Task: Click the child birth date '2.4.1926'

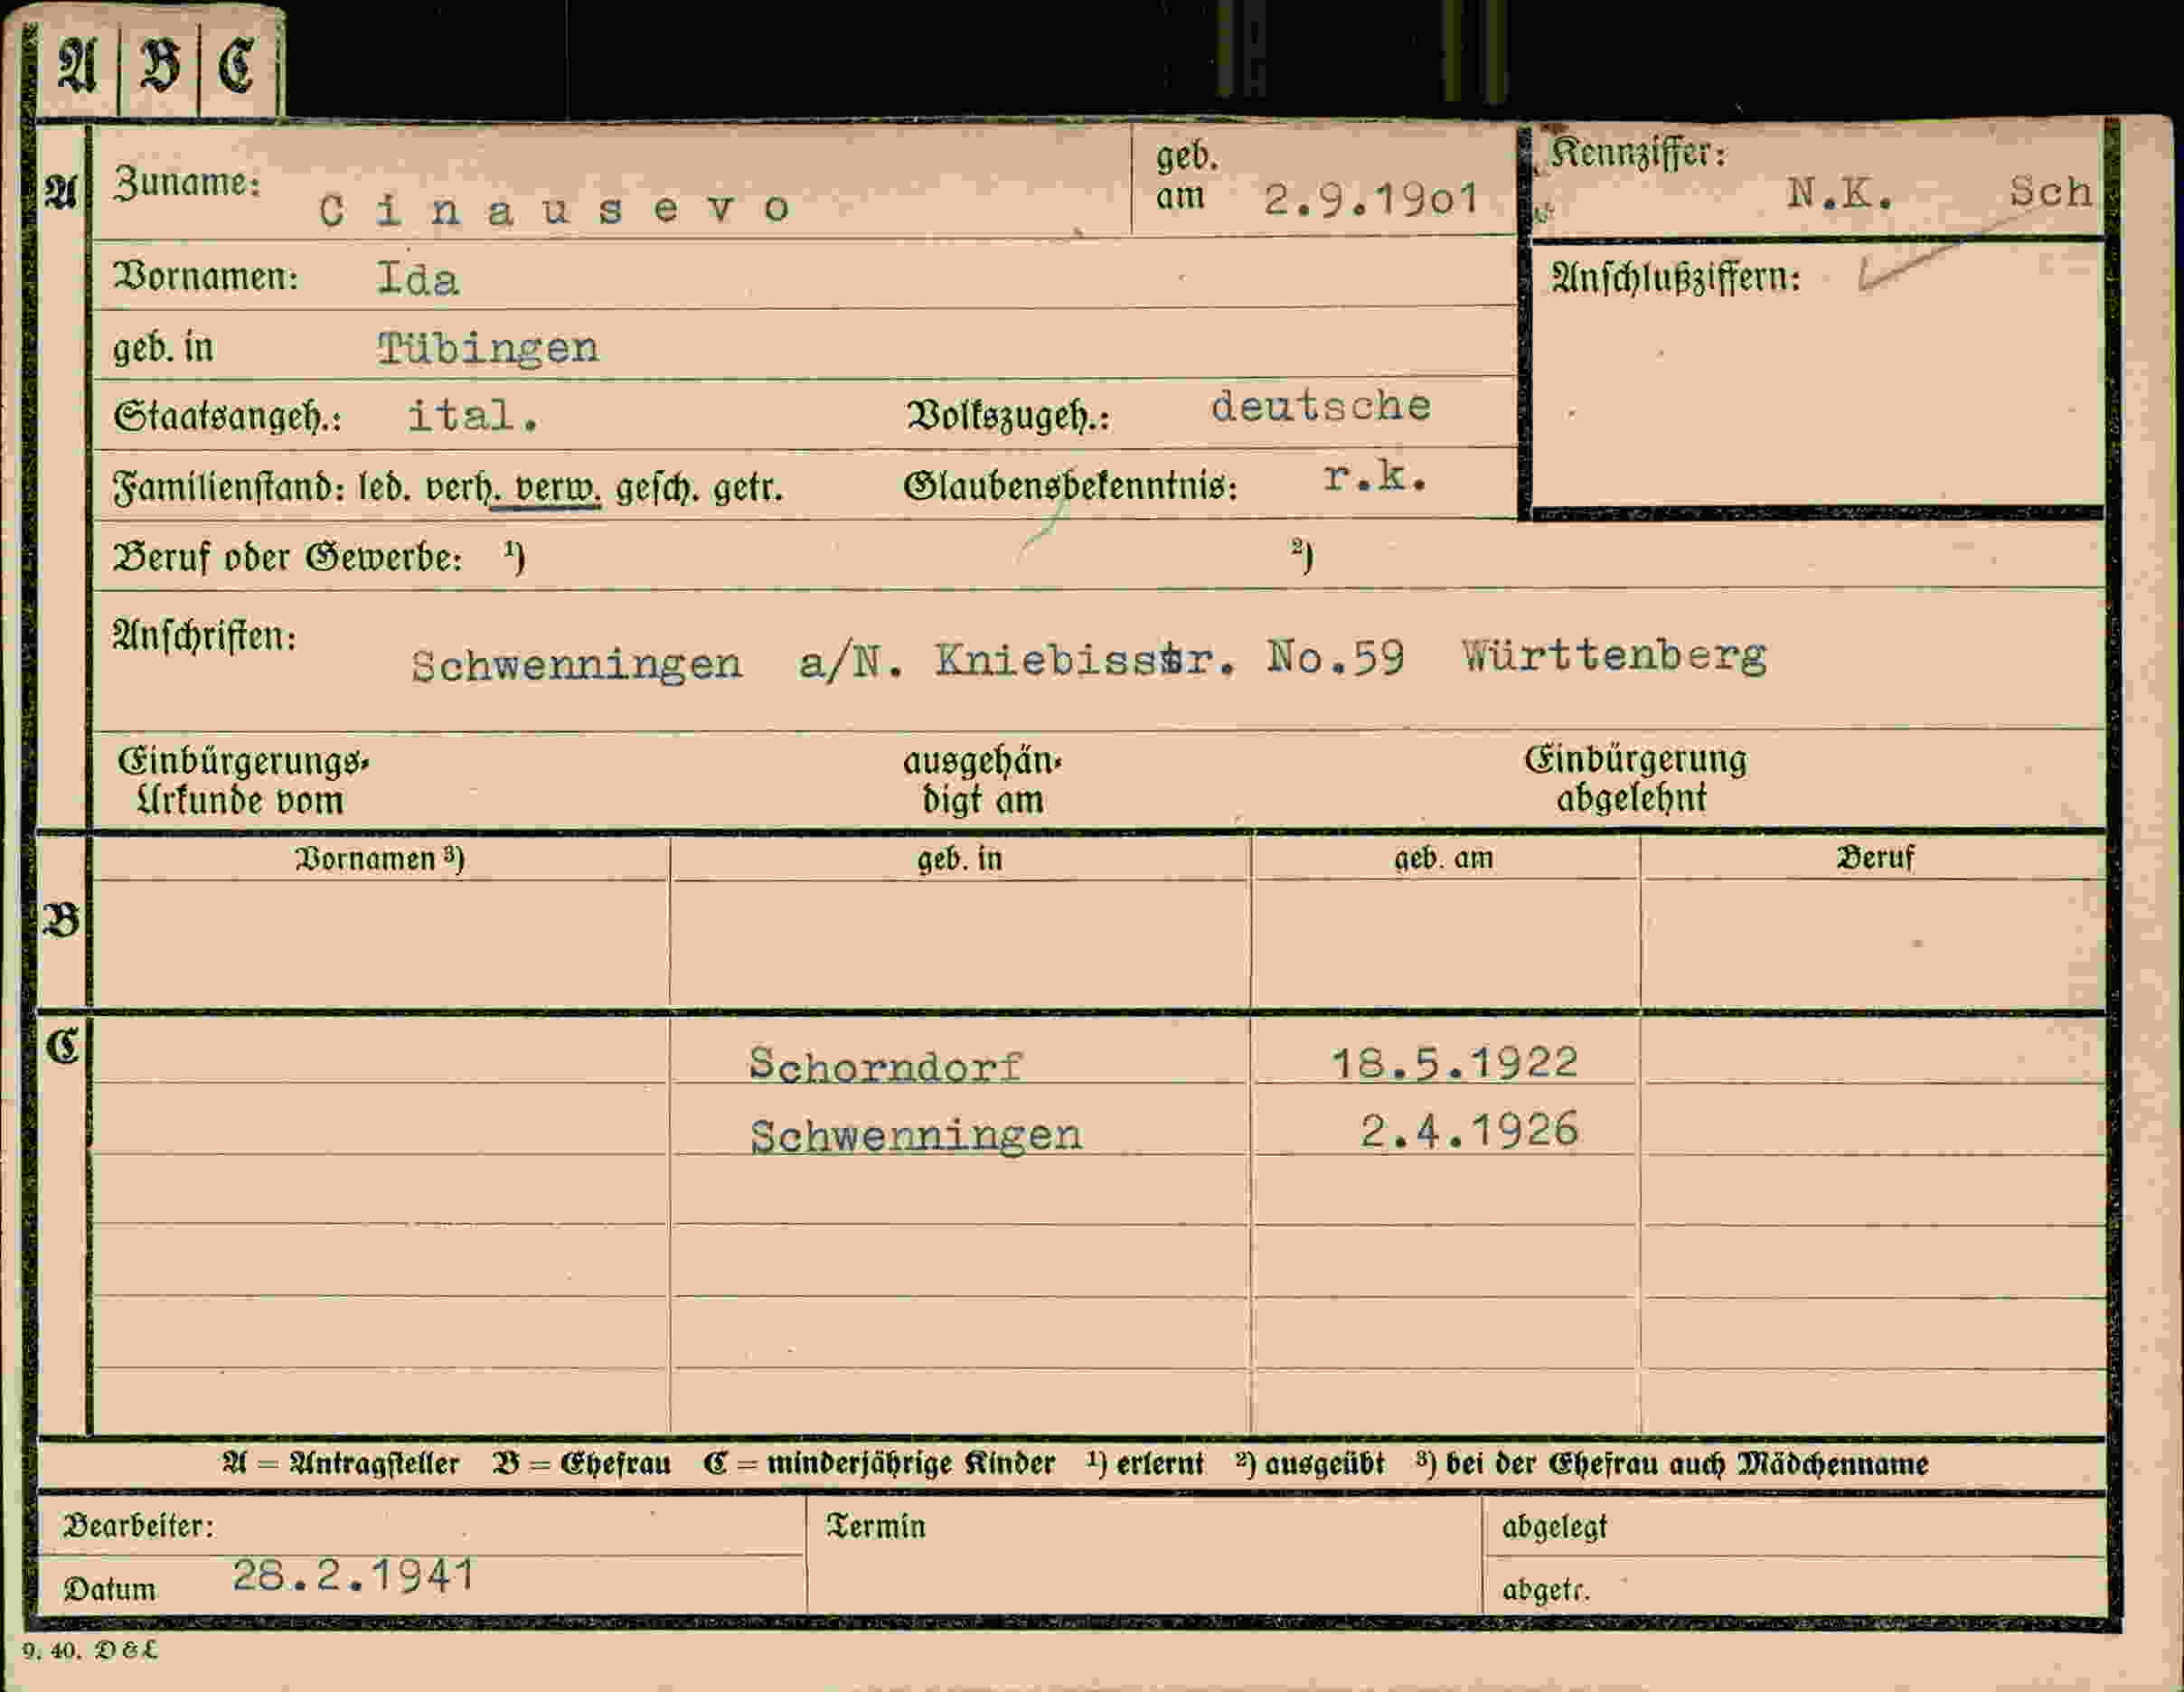Action: (1469, 1131)
